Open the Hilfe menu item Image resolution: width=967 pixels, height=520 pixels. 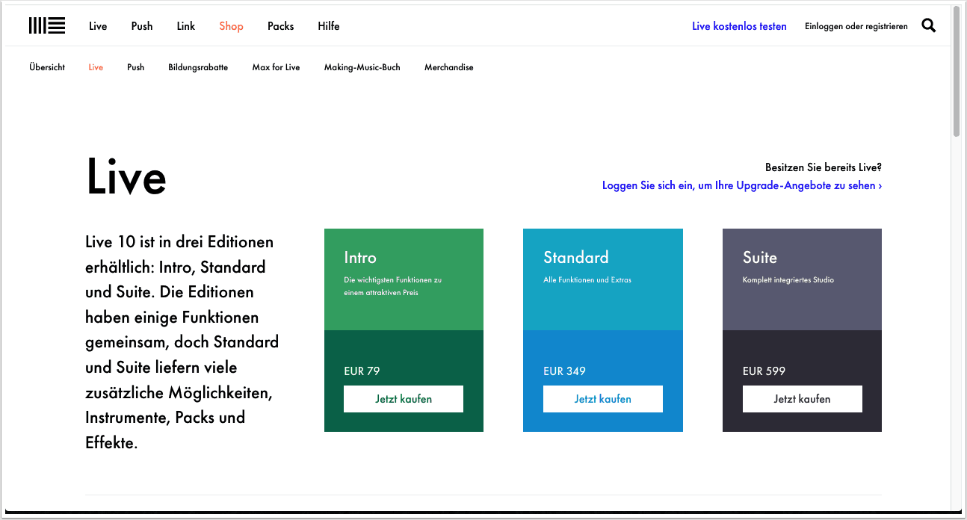329,26
